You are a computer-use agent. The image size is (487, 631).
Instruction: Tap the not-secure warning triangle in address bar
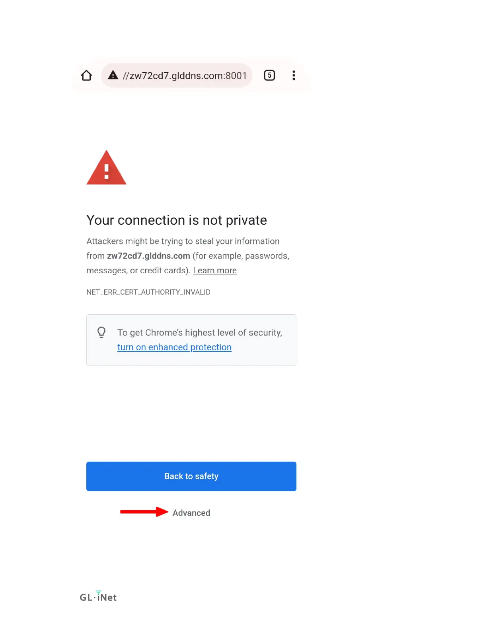113,75
